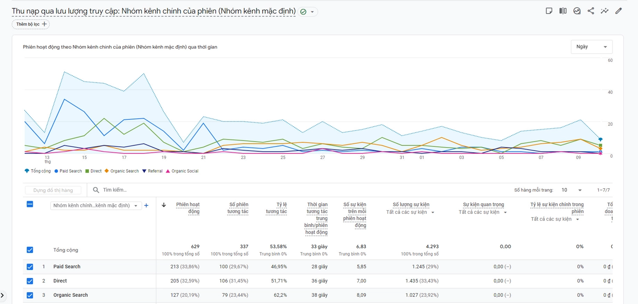
Task: Toggle Referral series in legend
Action: click(x=153, y=171)
